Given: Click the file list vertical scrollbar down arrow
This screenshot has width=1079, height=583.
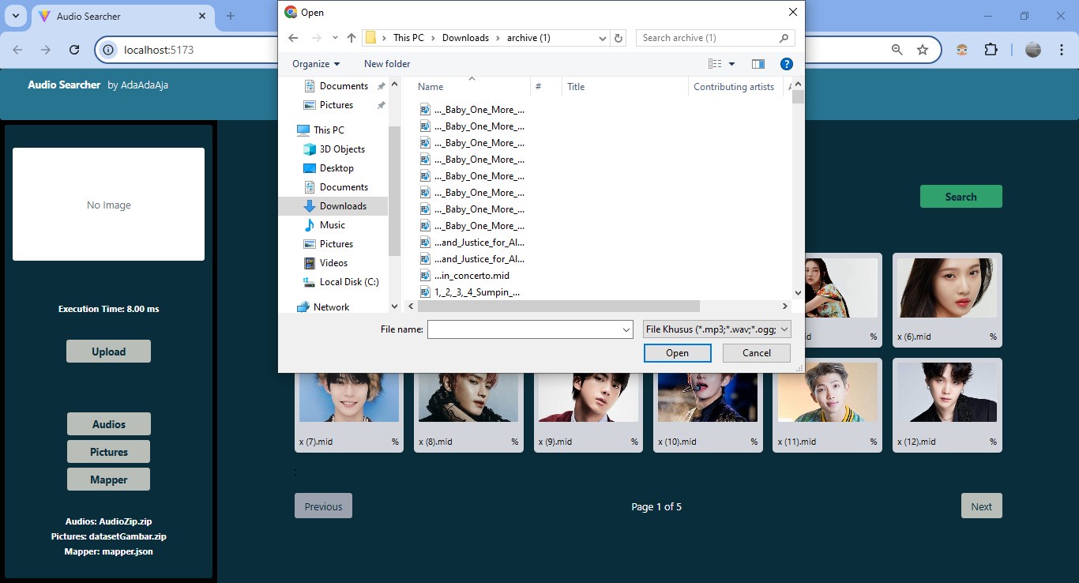Looking at the screenshot, I should (798, 293).
